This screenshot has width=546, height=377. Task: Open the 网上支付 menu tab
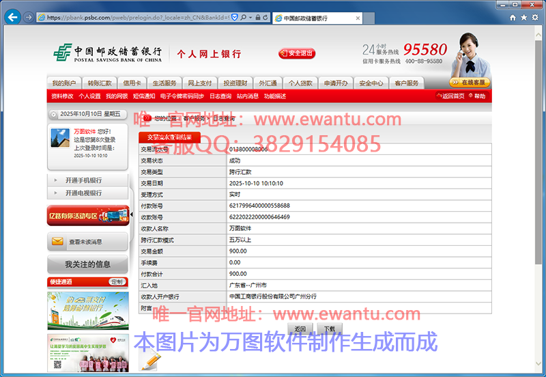coord(200,83)
